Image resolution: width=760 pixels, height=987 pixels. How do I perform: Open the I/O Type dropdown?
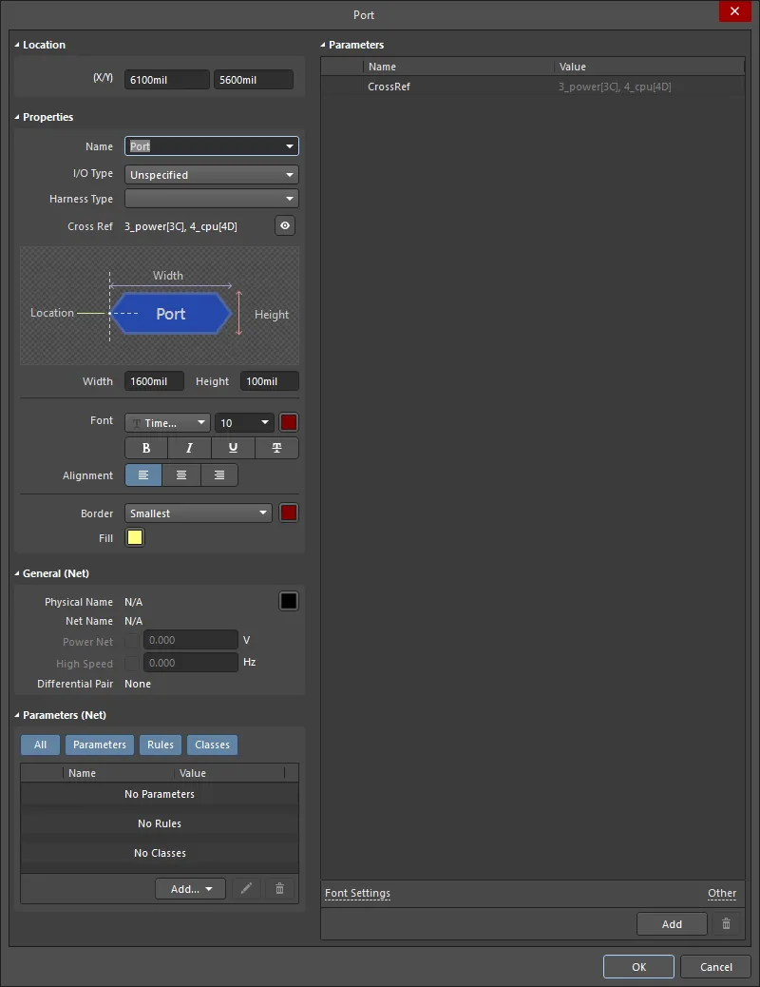[x=212, y=174]
